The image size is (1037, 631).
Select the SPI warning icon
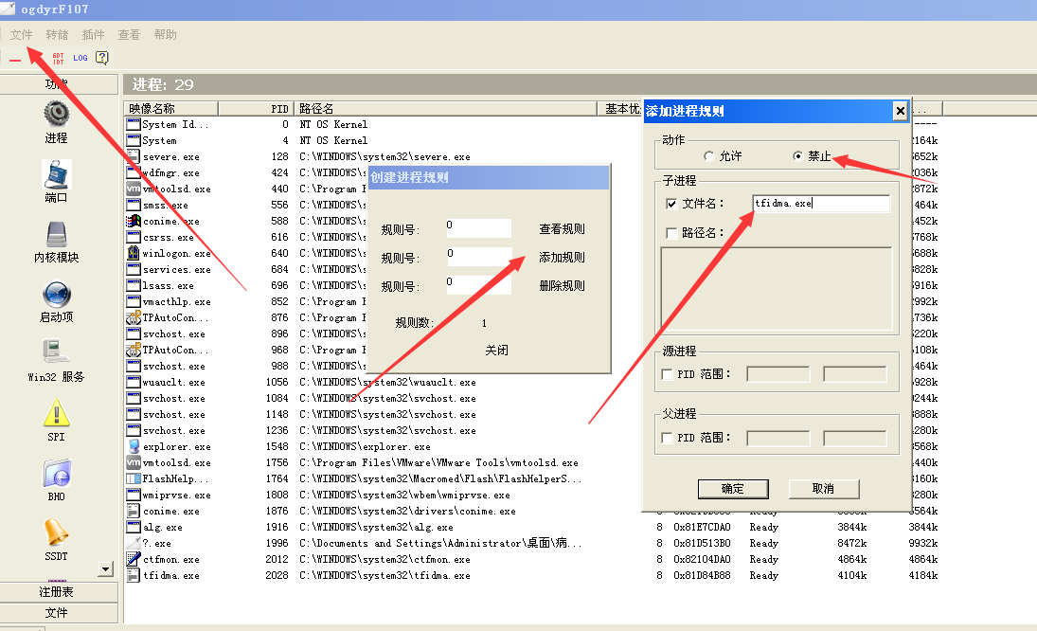click(56, 413)
